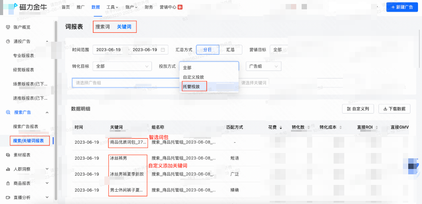Click the 下载数据 button
422x204 pixels.
click(x=394, y=109)
